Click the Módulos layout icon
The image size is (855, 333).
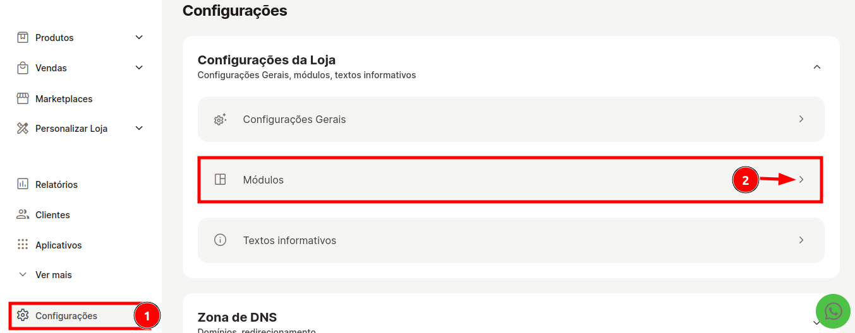point(220,180)
